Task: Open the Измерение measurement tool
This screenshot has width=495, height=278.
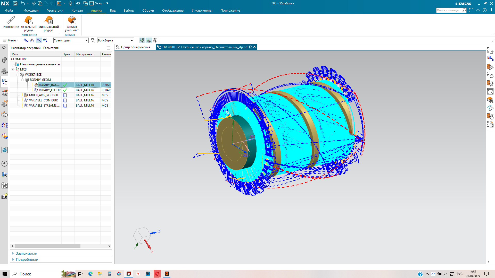Action: [x=11, y=20]
